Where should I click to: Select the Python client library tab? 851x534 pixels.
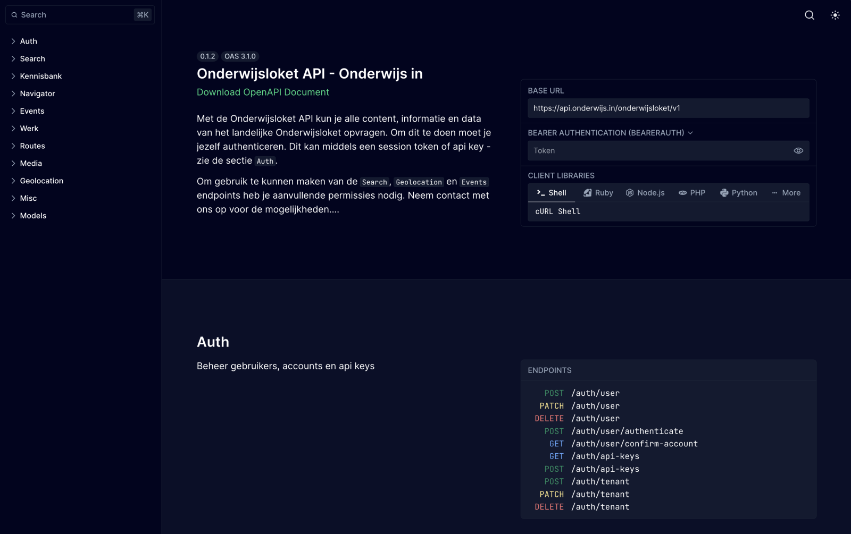pyautogui.click(x=739, y=193)
